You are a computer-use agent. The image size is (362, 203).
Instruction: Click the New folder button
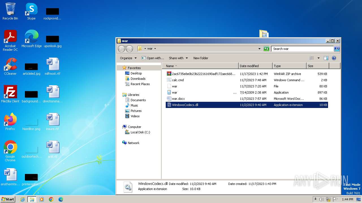point(201,58)
